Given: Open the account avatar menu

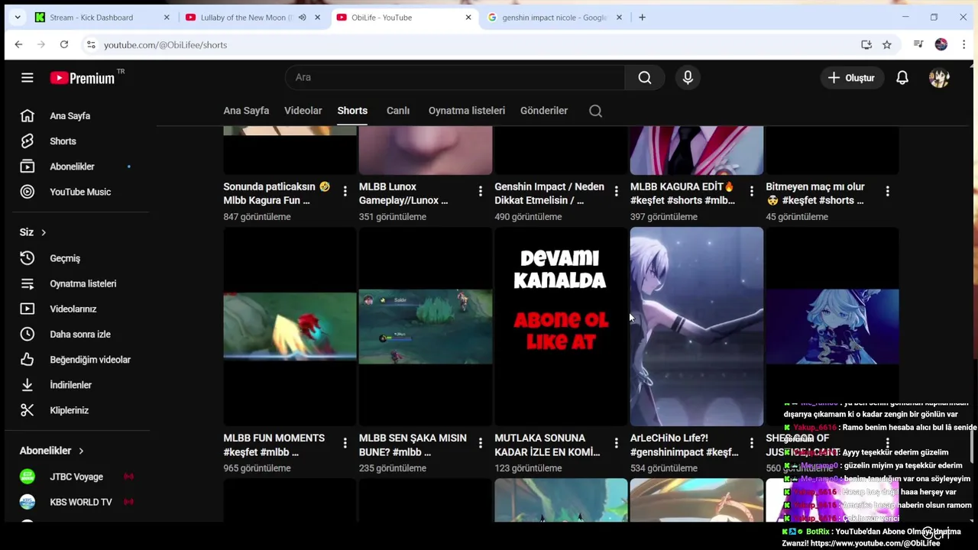Looking at the screenshot, I should coord(939,77).
